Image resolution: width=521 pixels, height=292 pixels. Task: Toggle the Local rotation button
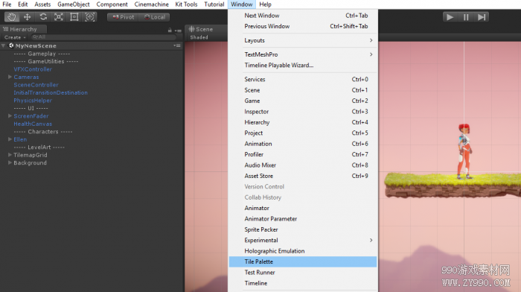pyautogui.click(x=155, y=17)
